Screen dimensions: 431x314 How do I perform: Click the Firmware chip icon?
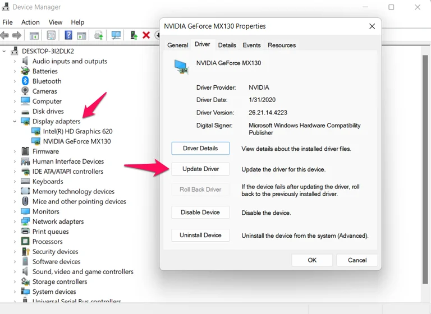click(x=25, y=151)
